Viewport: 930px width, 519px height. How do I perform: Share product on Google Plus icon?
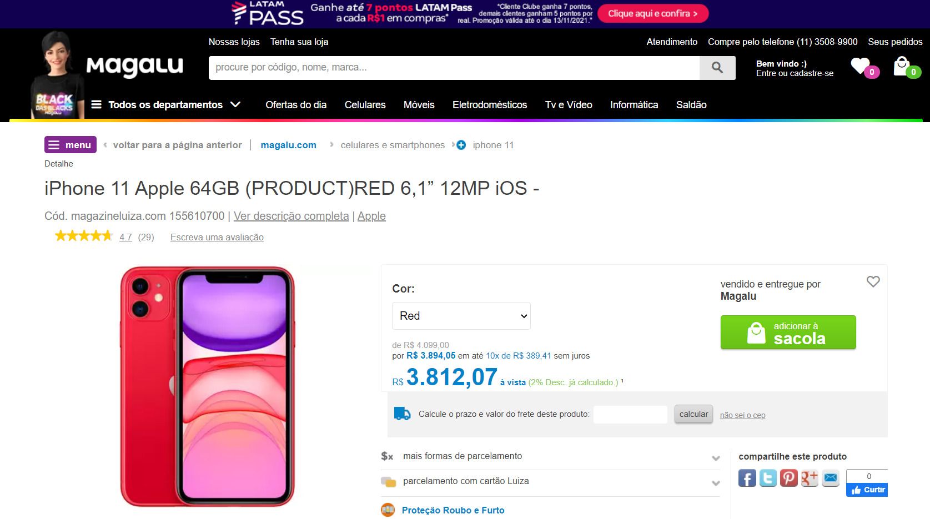click(810, 478)
